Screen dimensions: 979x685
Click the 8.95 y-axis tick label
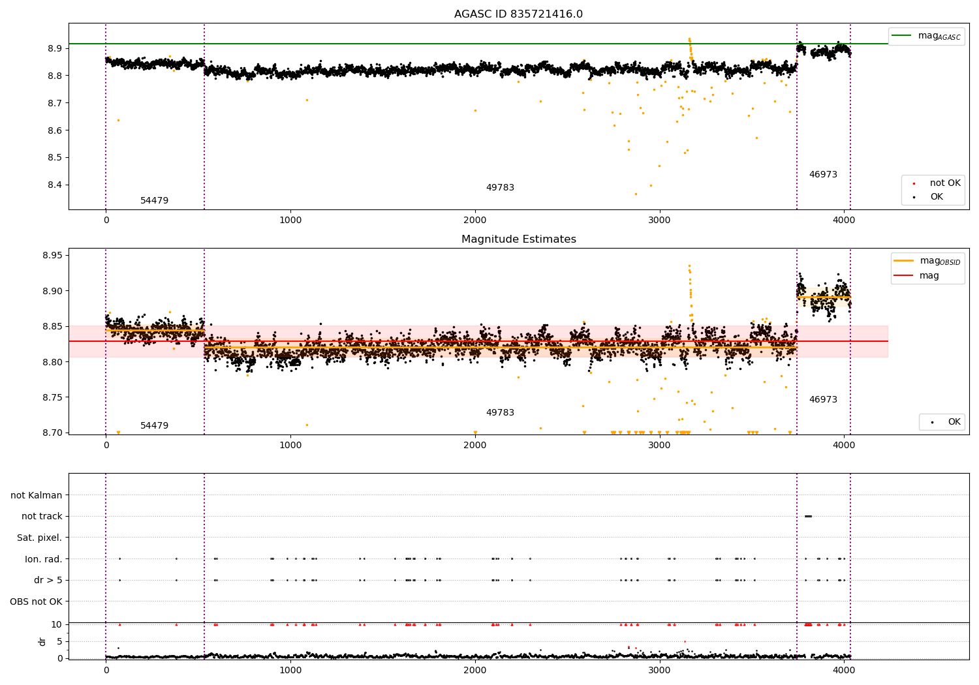(51, 255)
